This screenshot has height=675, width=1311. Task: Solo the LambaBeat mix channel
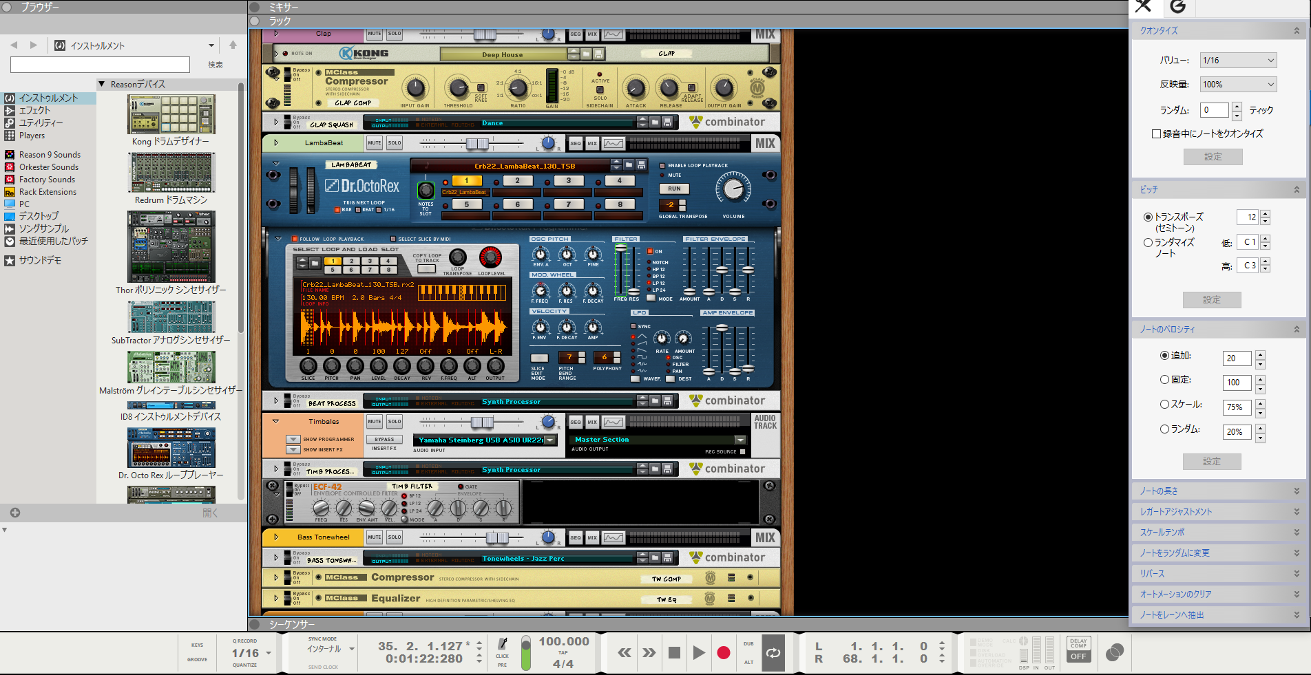pyautogui.click(x=394, y=143)
